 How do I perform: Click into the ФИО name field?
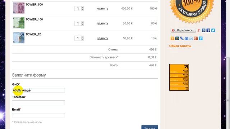tap(38, 90)
